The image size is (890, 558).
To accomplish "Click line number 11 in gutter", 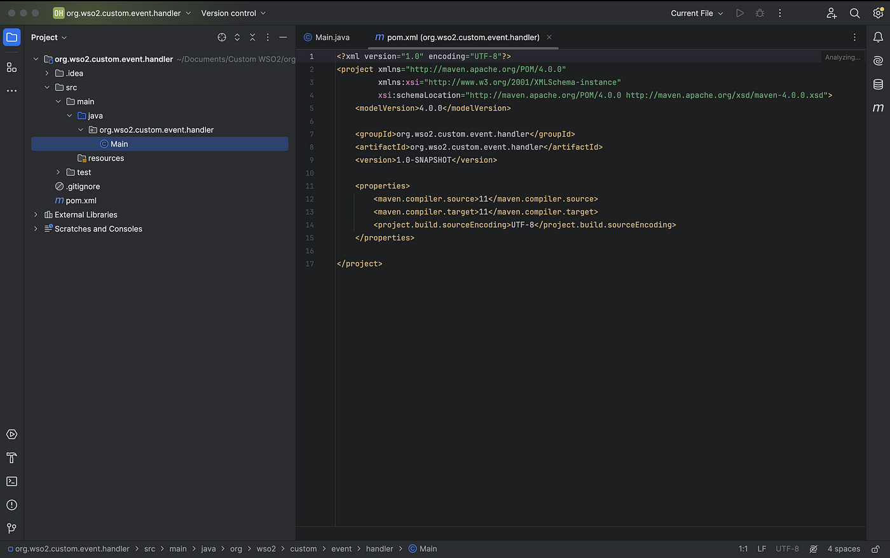I will coord(310,186).
